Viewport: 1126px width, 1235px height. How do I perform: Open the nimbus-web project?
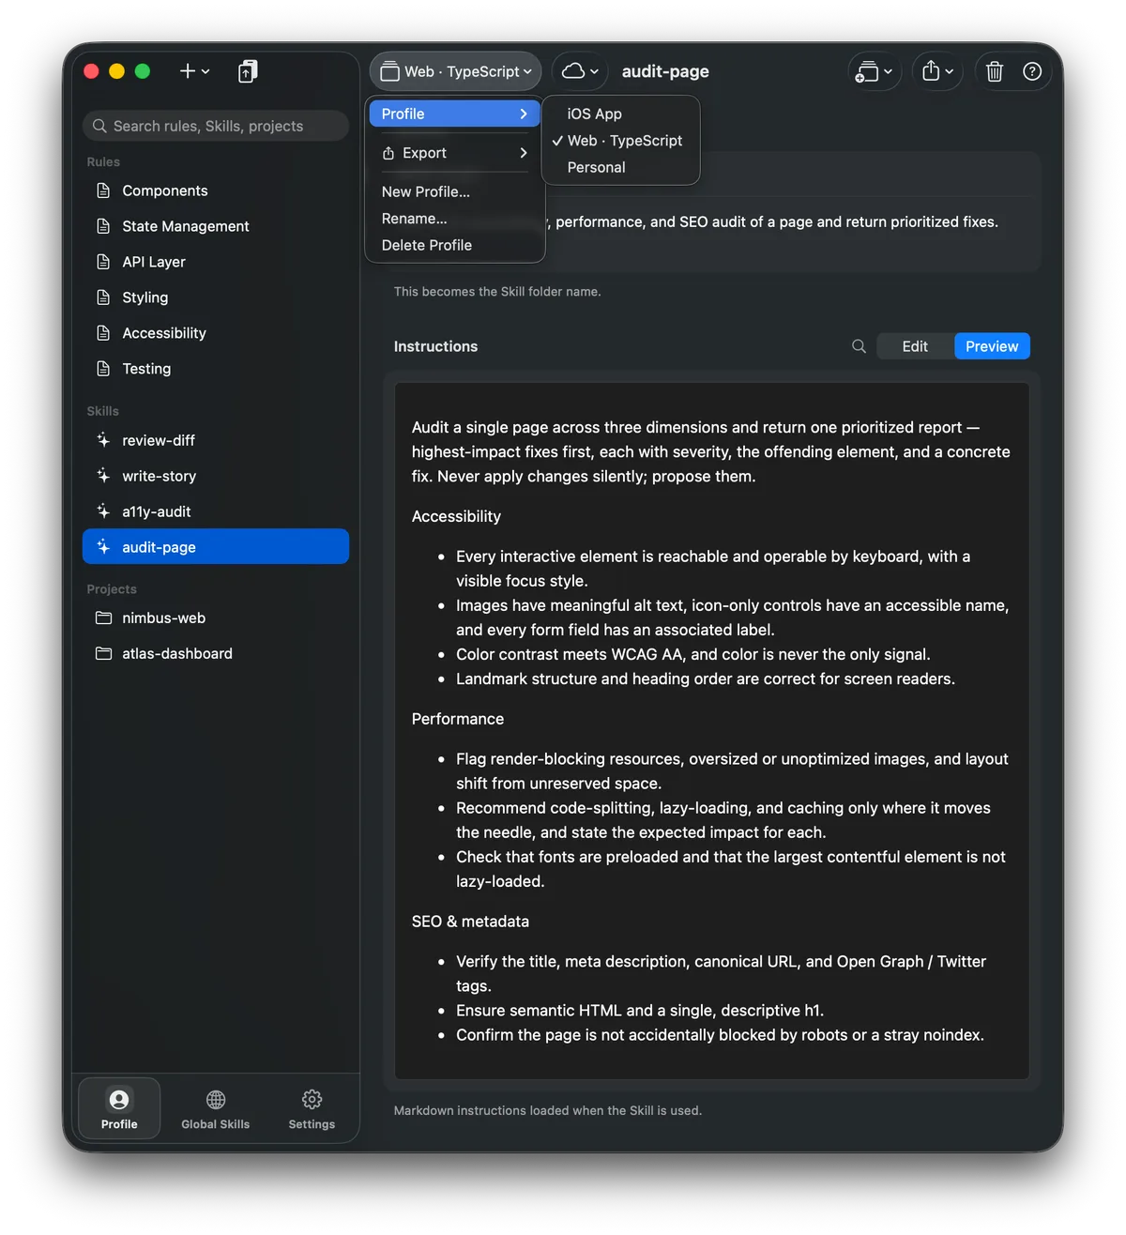tap(216, 617)
